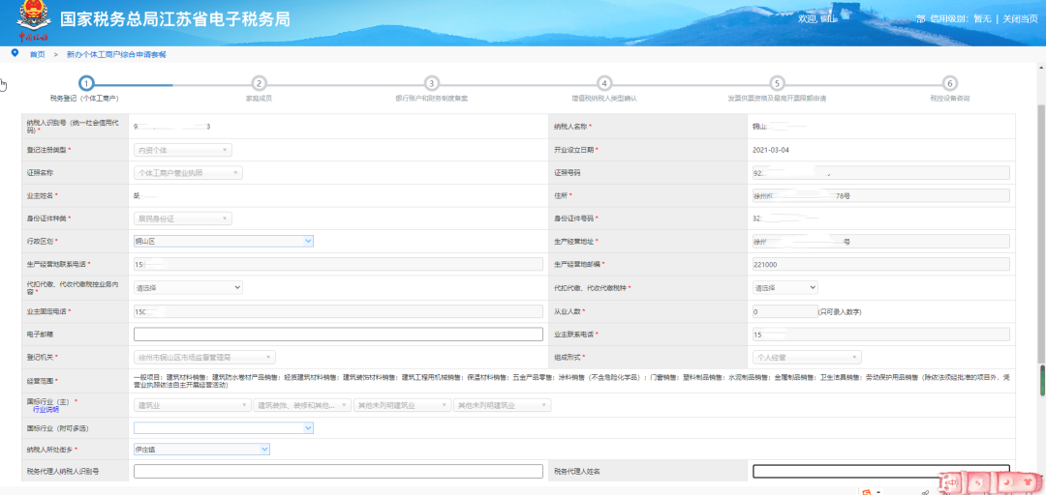Click the 国家税务总局江苏省电子税务局 title
Screen dimensions: 1046x495
pos(174,18)
